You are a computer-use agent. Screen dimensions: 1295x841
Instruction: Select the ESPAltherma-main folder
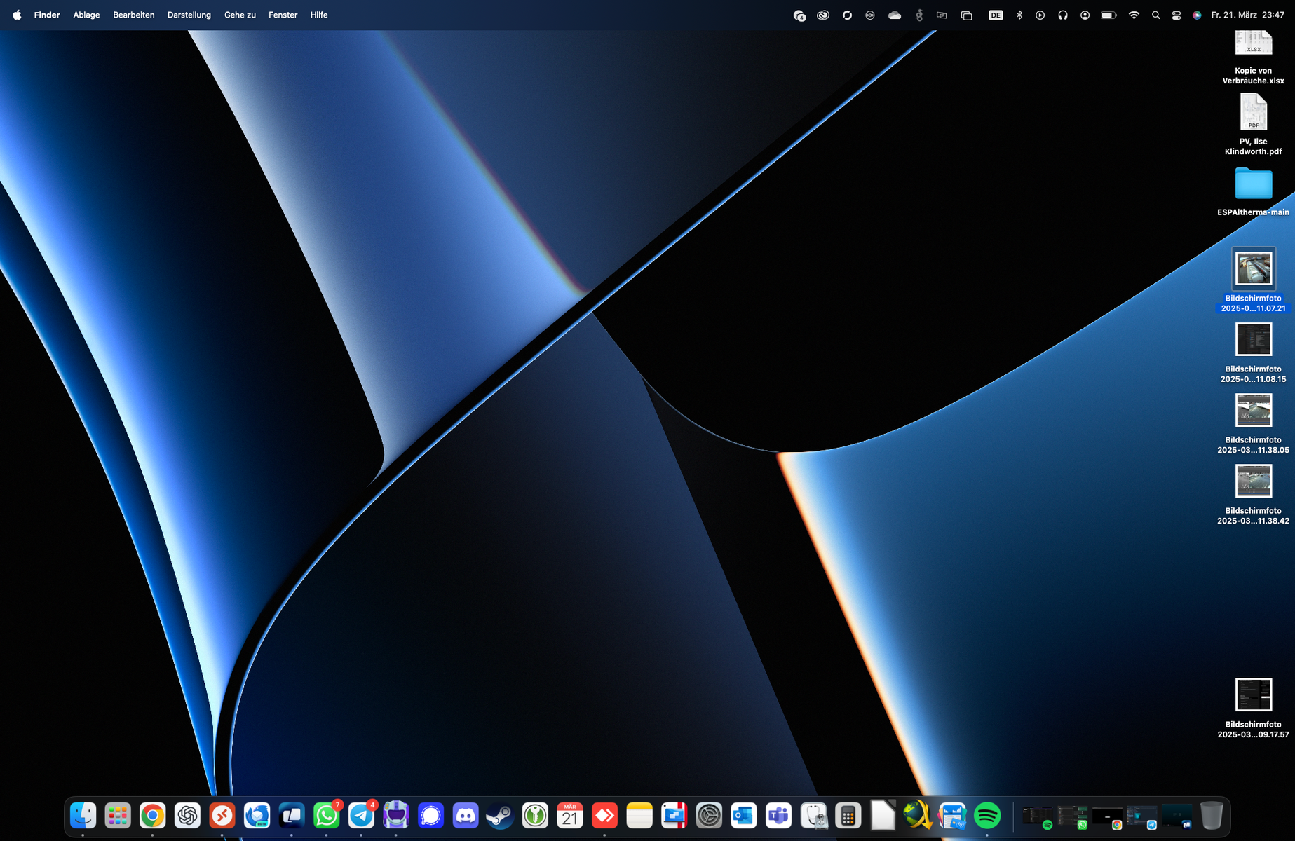click(1253, 184)
